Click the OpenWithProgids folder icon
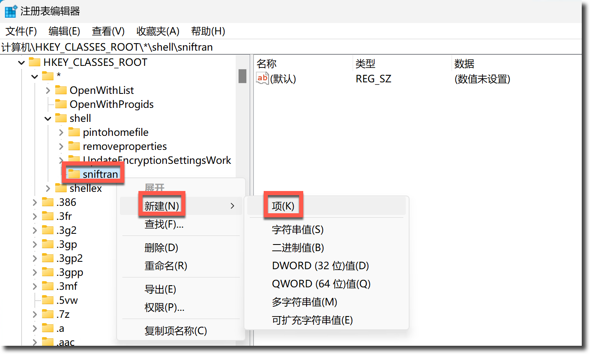Screen dimensions: 590x354 (61, 104)
